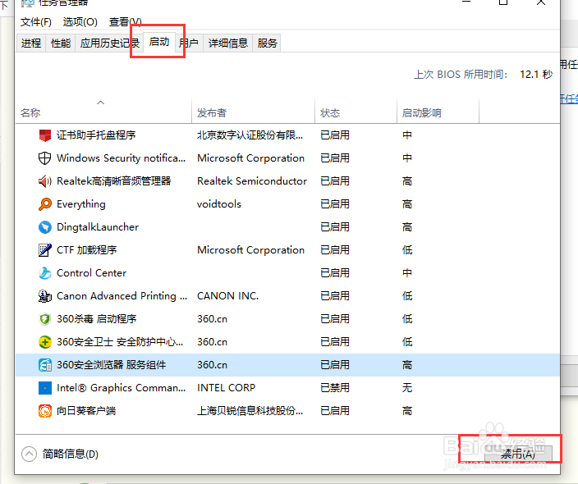Click the 向日葵客户端 orange icon
The height and width of the screenshot is (484, 578).
(x=45, y=411)
